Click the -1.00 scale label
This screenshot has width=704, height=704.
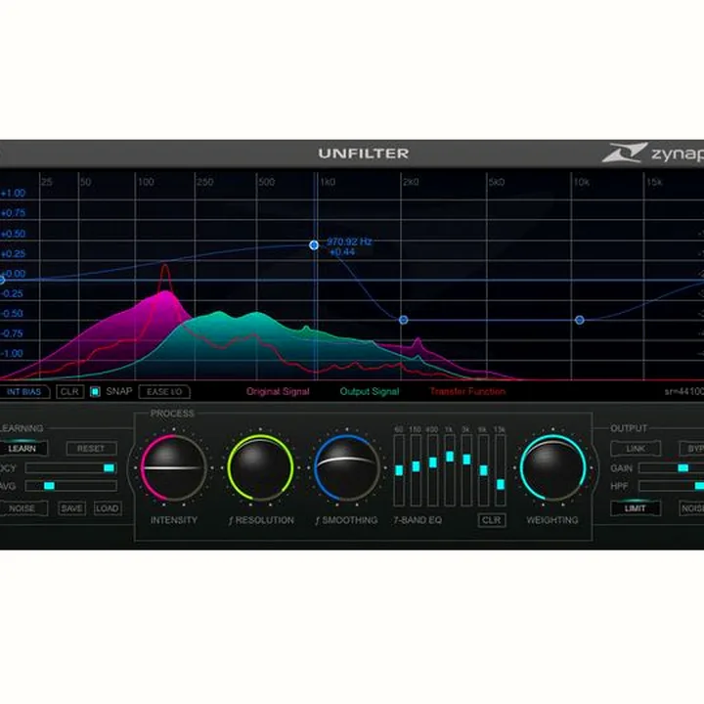(12, 353)
